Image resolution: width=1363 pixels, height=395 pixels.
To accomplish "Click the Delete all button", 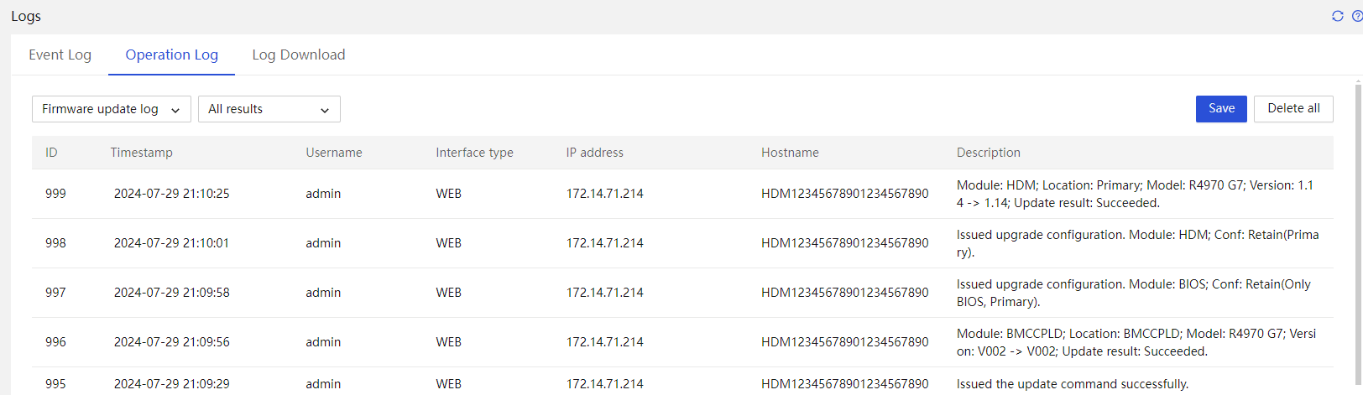I will pyautogui.click(x=1293, y=108).
